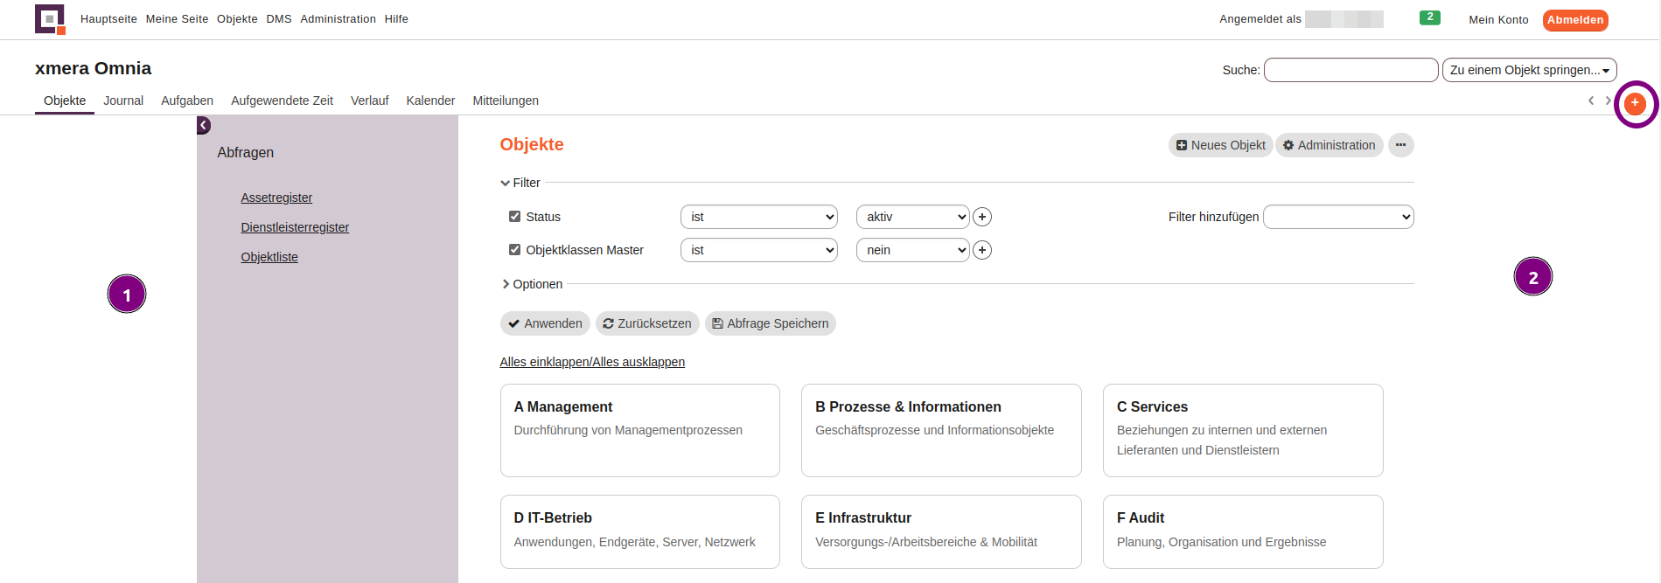Collapse the Filter section
The width and height of the screenshot is (1661, 583).
pos(520,183)
